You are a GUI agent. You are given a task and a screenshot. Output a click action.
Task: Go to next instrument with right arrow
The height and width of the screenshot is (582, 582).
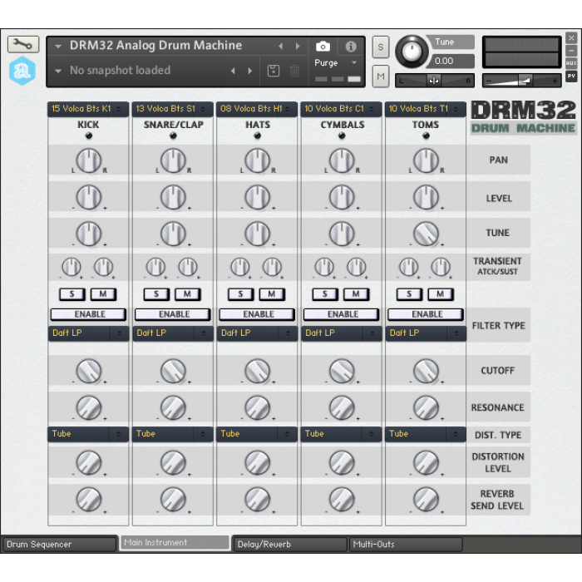coord(298,46)
